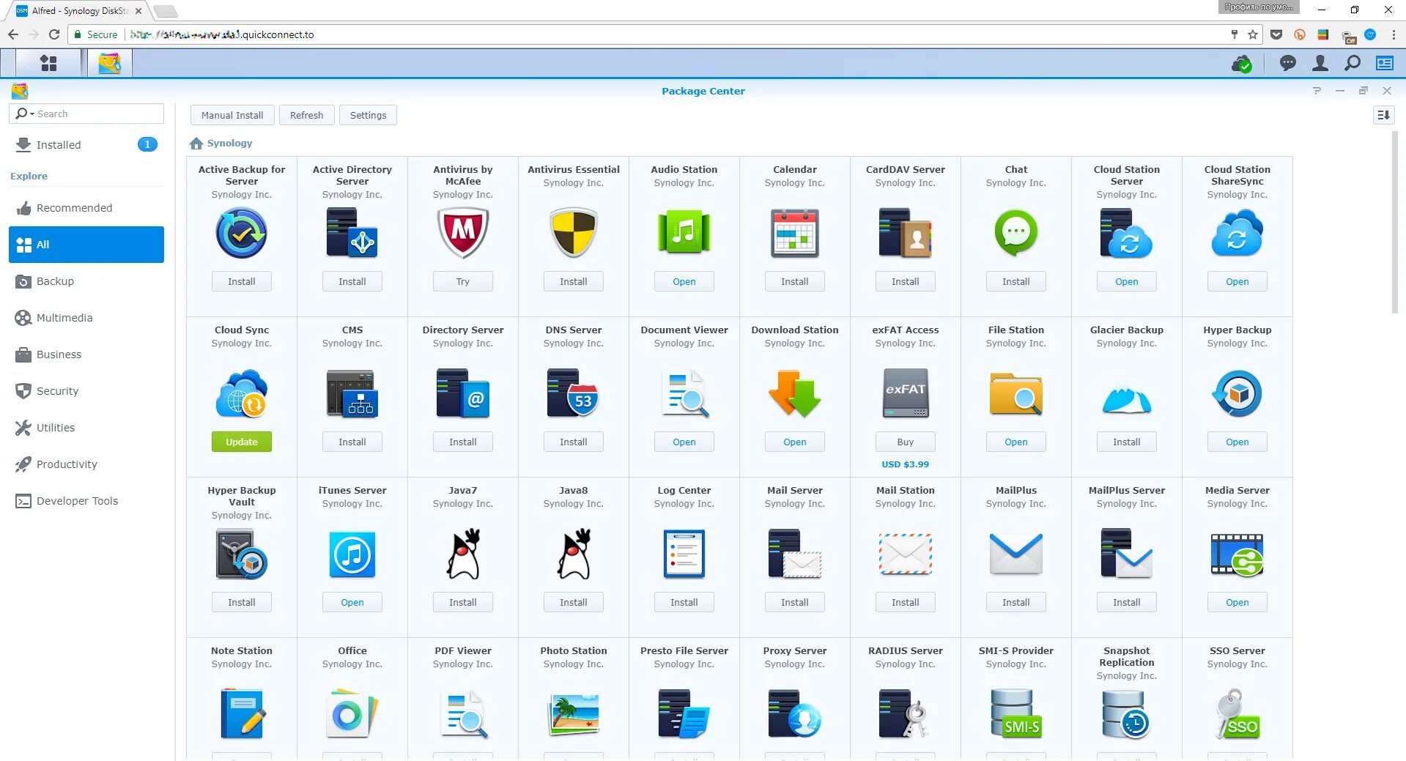Click the DNS Server package icon
The height and width of the screenshot is (761, 1406).
tap(574, 393)
